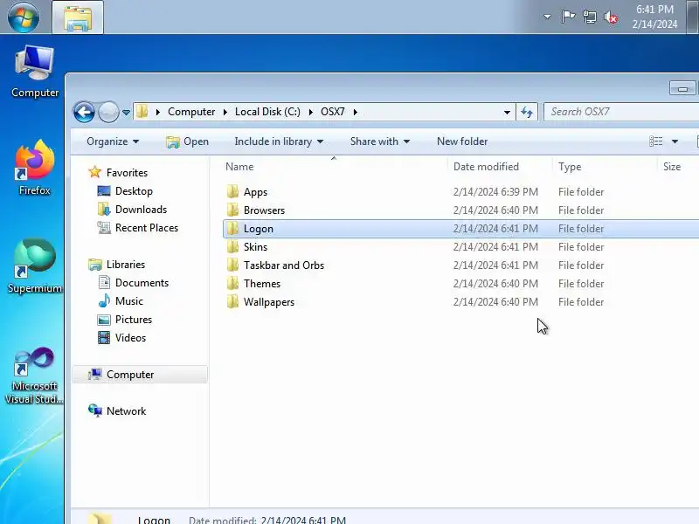Viewport: 699px width, 524px height.
Task: Select the Firefox desktop shortcut
Action: [35, 167]
